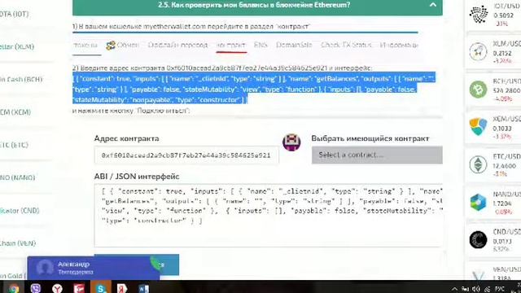
Task: Open the 'Обмен' tab with swap icon
Action: tap(122, 45)
